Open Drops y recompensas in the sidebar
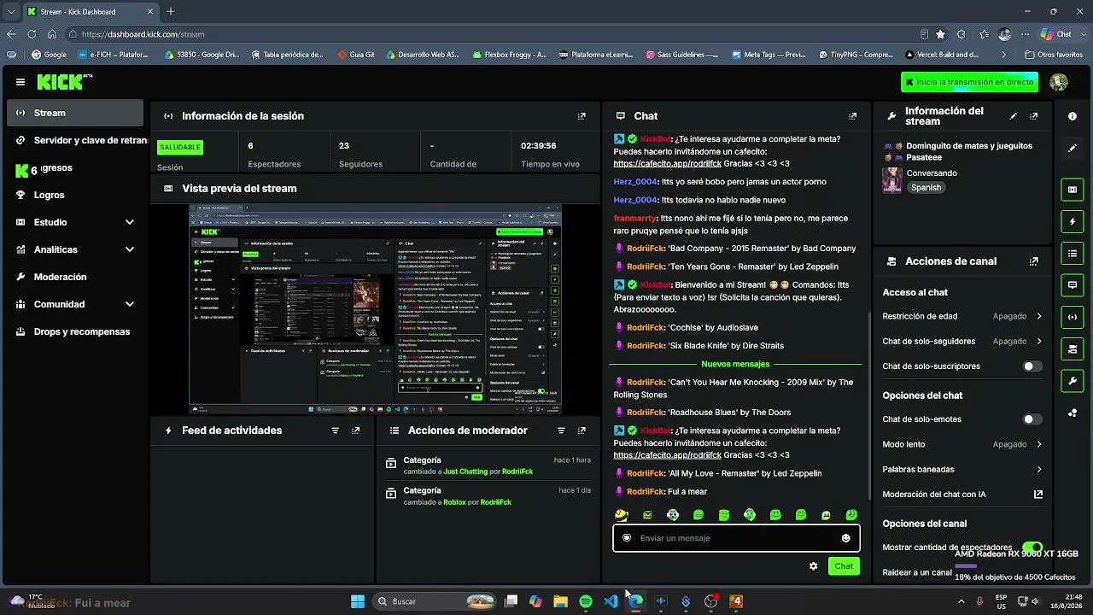The image size is (1093, 615). (75, 331)
